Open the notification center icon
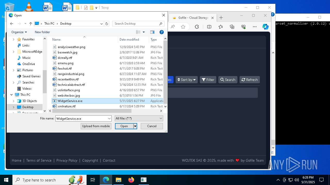Image resolution: width=330 pixels, height=185 pixels. (321, 180)
